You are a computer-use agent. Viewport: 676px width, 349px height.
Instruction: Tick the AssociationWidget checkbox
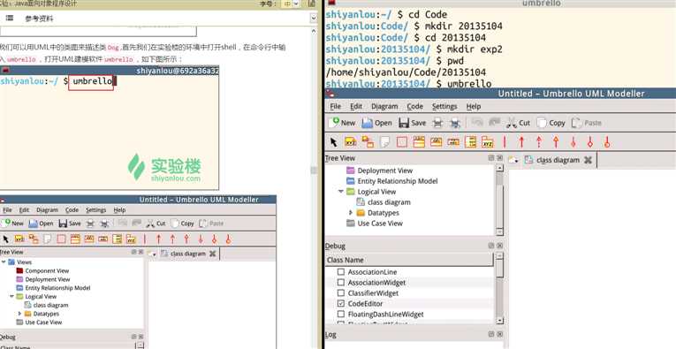click(341, 283)
